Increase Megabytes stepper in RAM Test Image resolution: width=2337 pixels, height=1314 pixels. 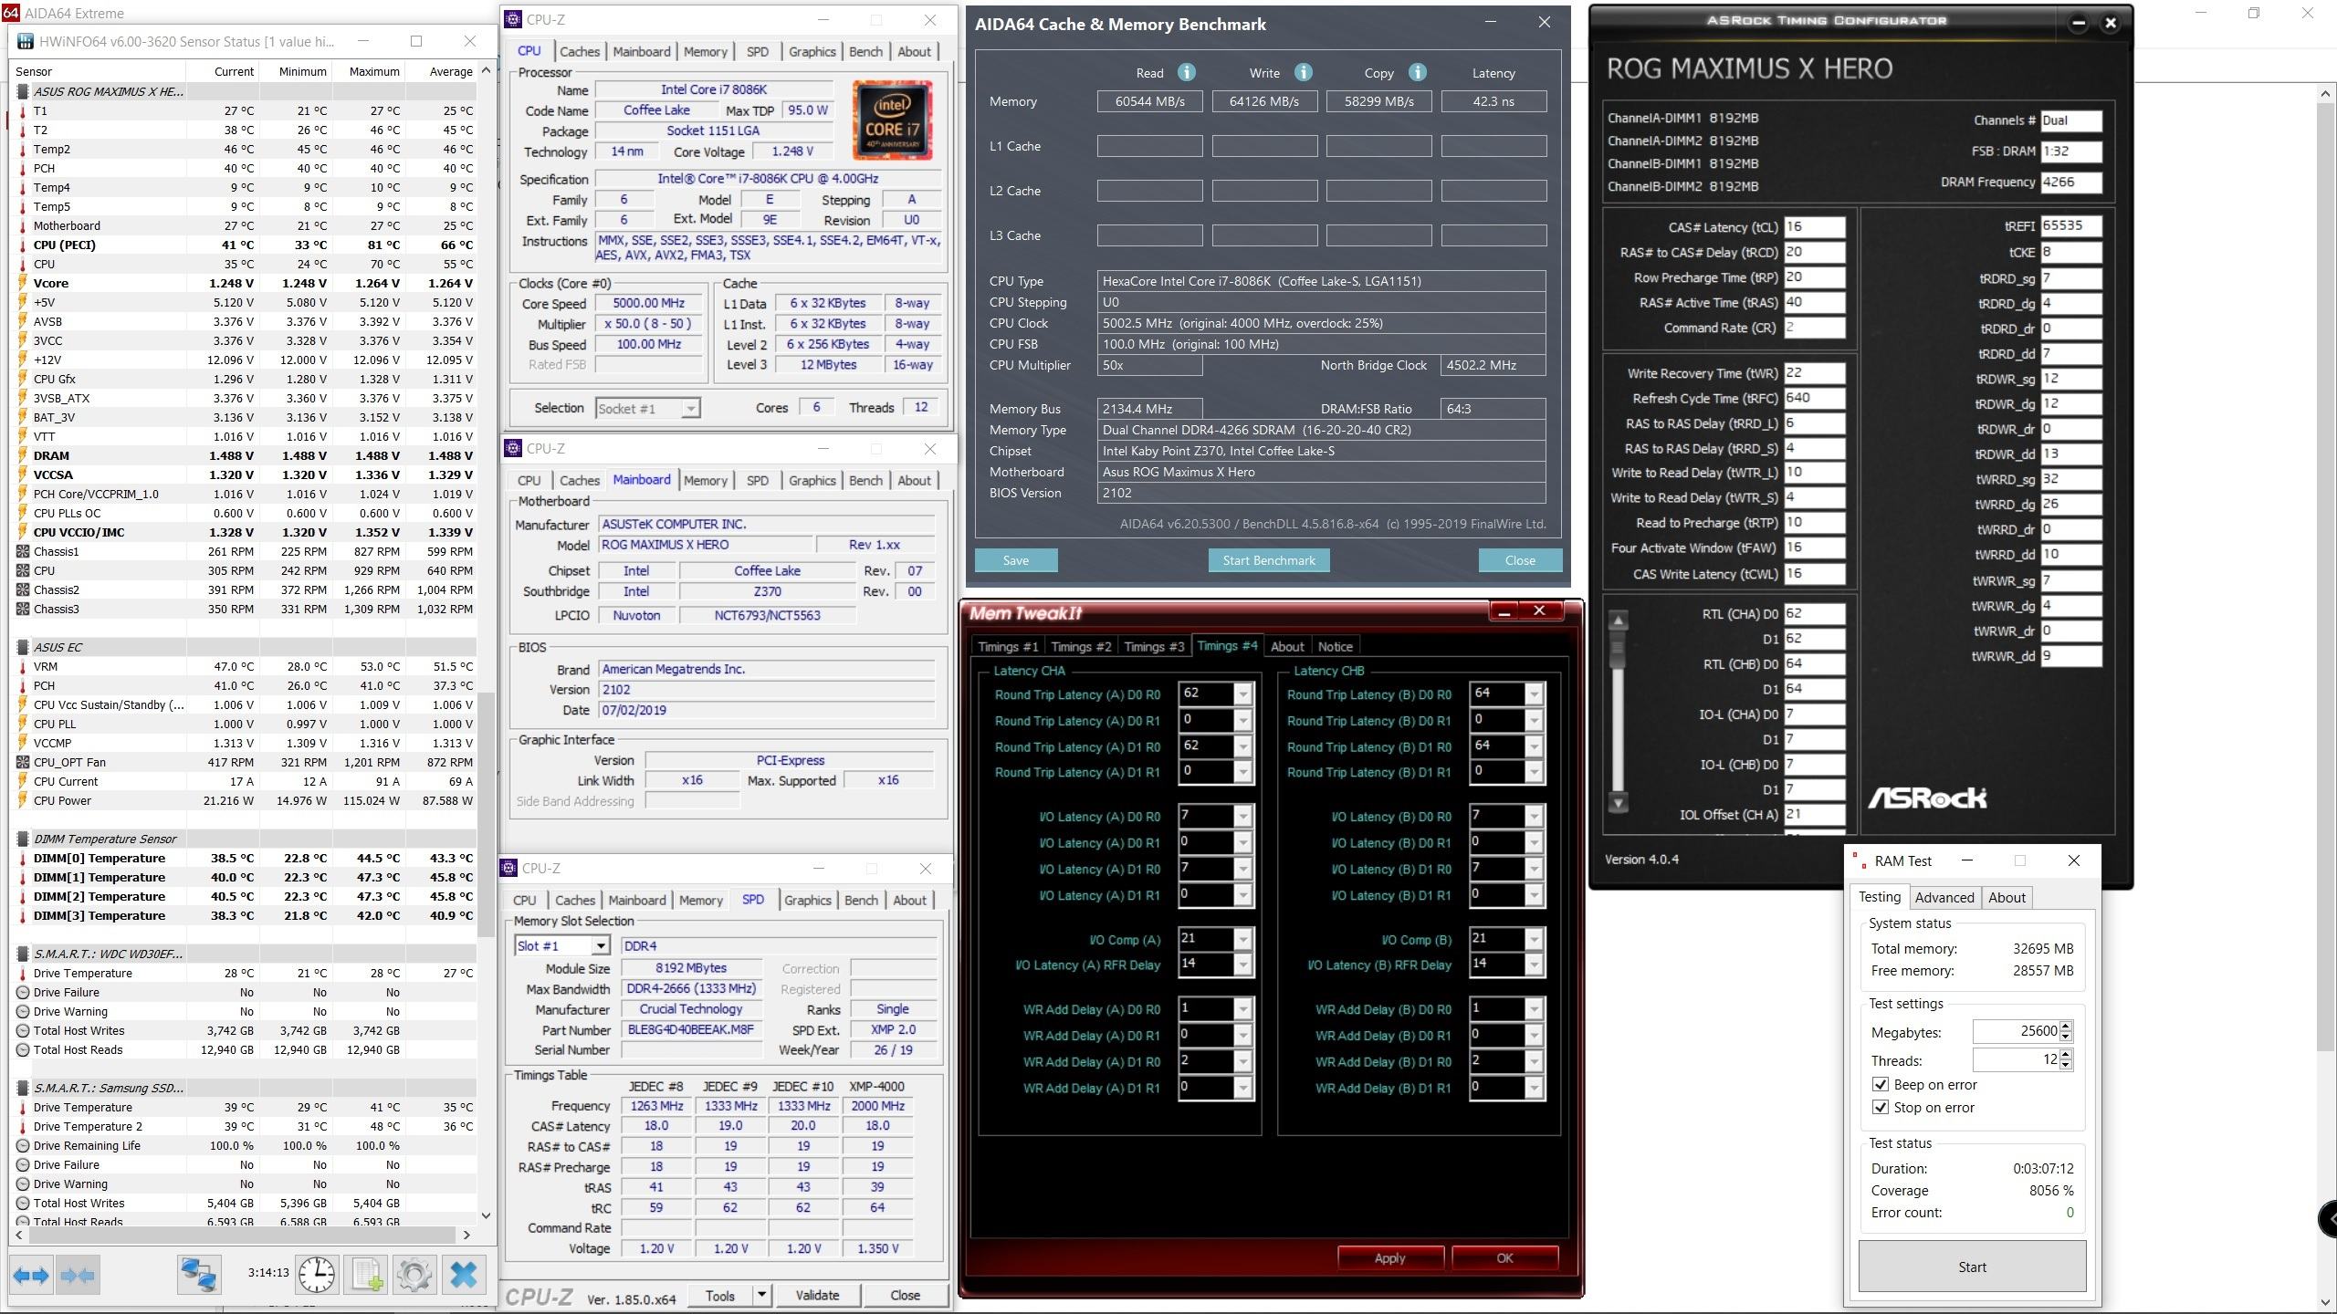(2066, 1026)
